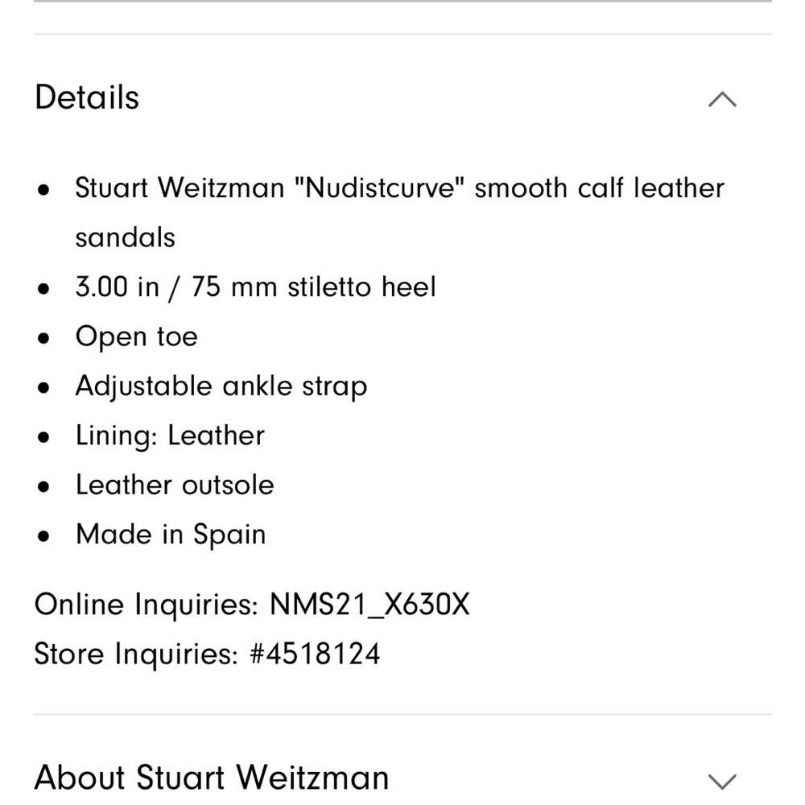Viewport: 805px width, 805px height.
Task: Click the Stuart Weitzman Nudistcurve product description
Action: 400,188
